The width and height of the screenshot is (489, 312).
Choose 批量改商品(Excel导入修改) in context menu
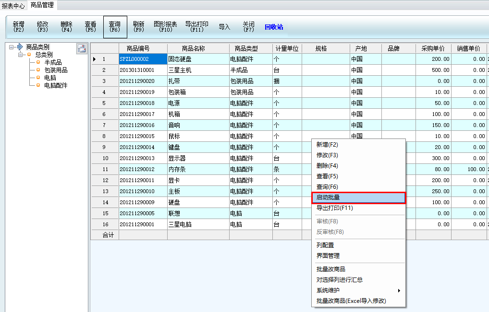[351, 301]
